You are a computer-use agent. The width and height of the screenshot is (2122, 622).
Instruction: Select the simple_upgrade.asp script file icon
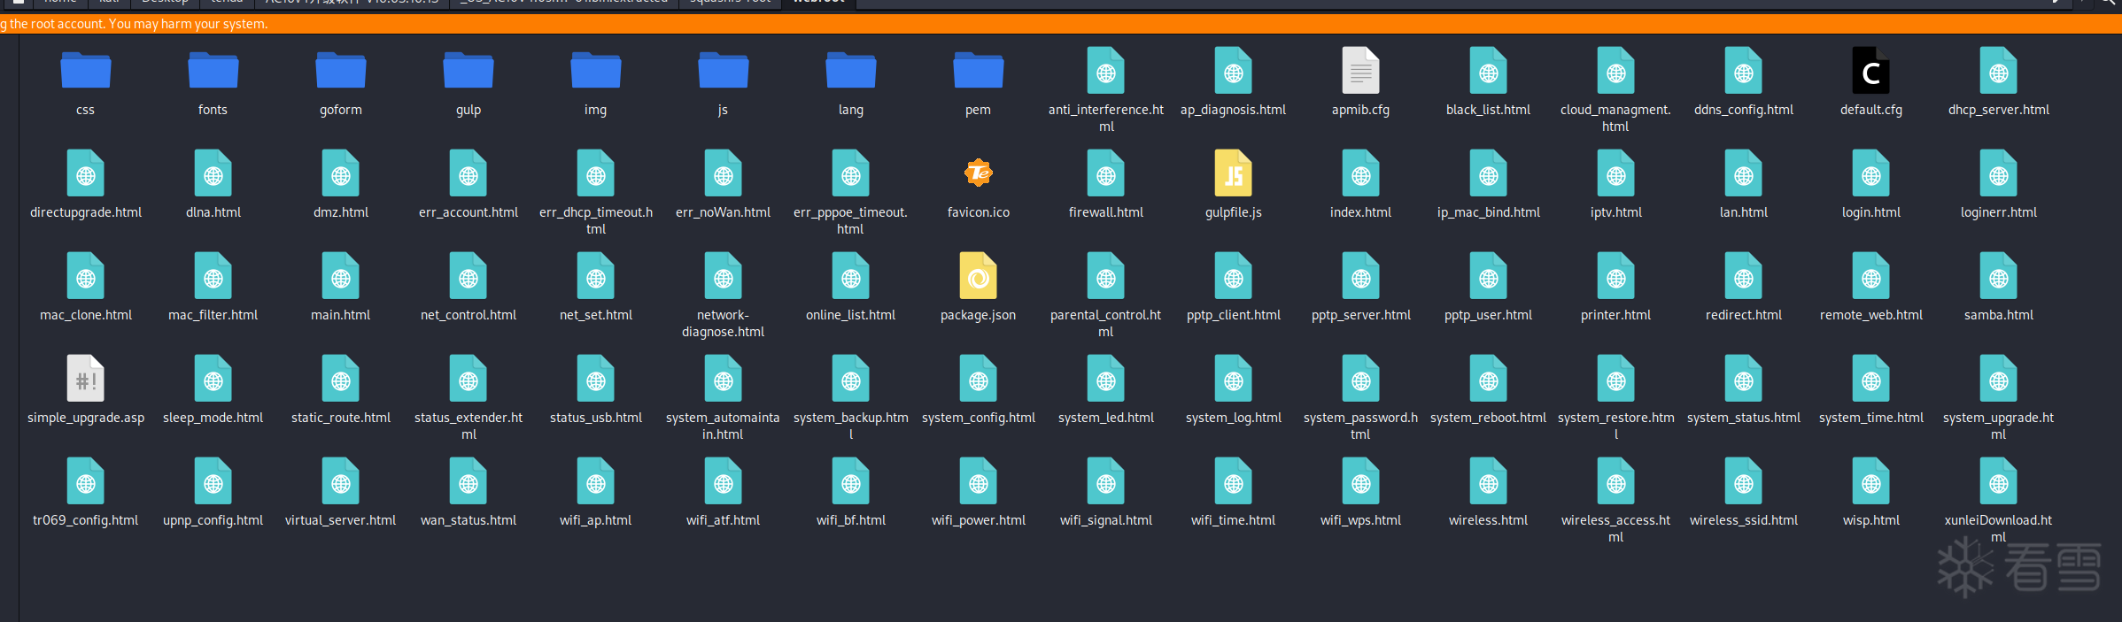click(85, 379)
